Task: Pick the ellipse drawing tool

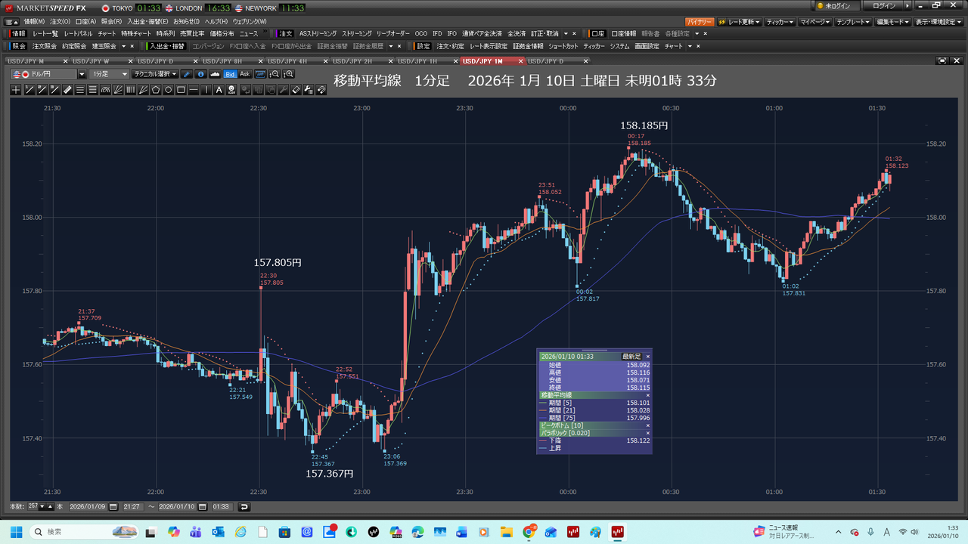Action: pyautogui.click(x=169, y=90)
